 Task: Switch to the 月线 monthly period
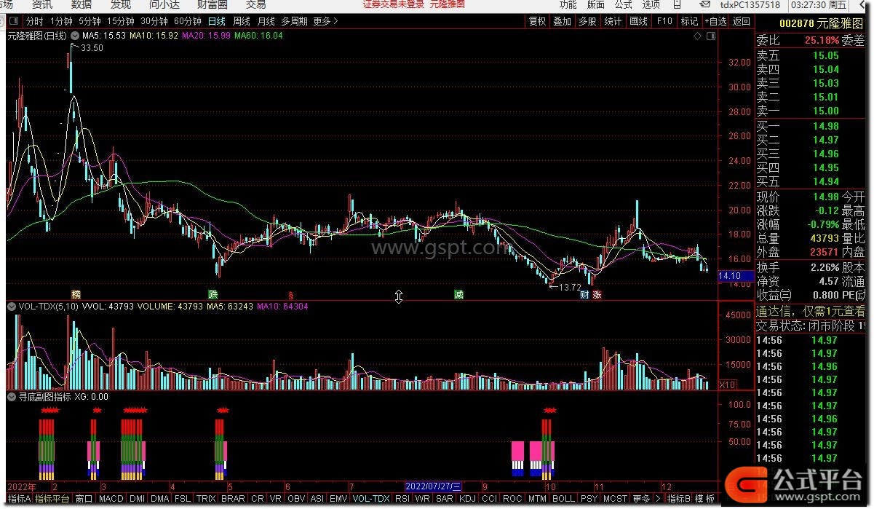pyautogui.click(x=266, y=21)
